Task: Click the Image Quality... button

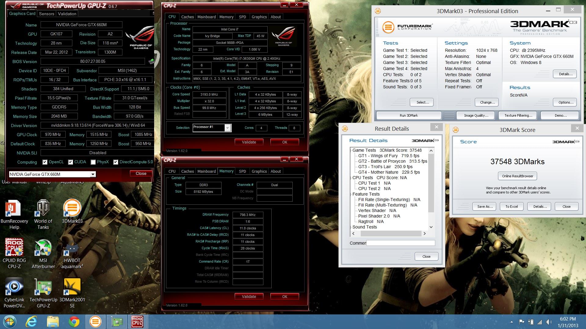Action: 476,115
